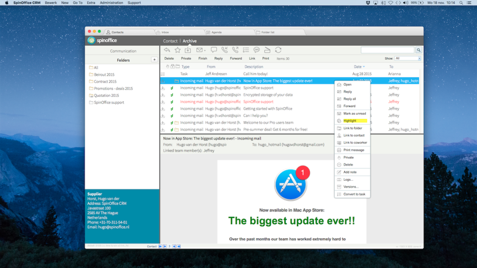Choose Versions... in context menu
The image size is (477, 268).
point(352,187)
